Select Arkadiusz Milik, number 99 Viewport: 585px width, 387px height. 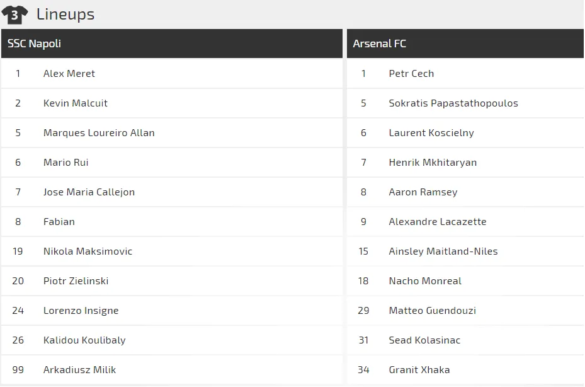coord(79,370)
